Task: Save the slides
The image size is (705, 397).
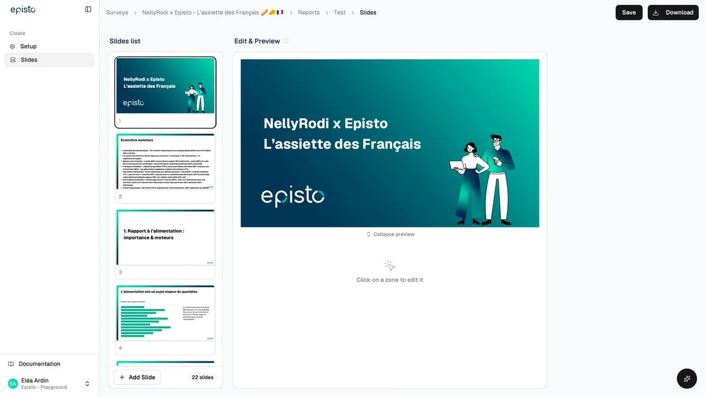Action: click(x=629, y=13)
